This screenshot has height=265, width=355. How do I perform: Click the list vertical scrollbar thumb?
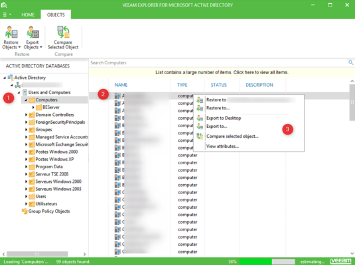(352, 103)
